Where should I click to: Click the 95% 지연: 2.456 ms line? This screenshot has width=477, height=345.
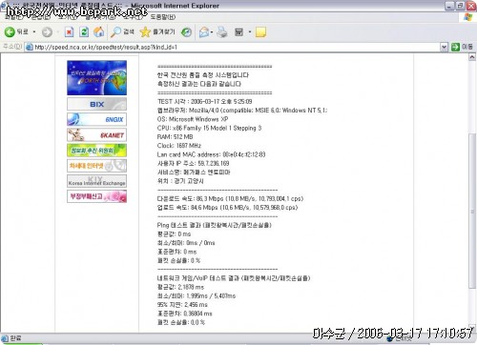182,305
